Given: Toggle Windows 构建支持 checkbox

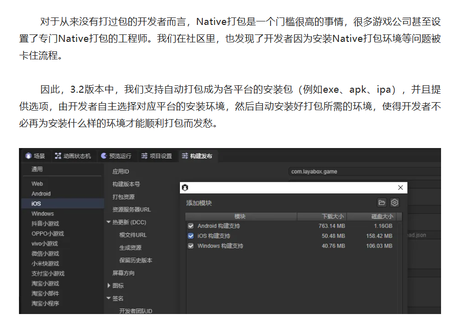Looking at the screenshot, I should 191,246.
